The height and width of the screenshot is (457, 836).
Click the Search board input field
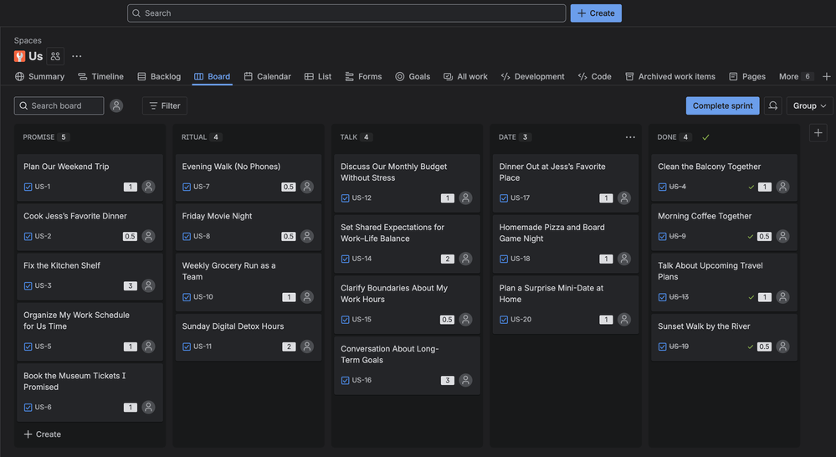pos(60,105)
